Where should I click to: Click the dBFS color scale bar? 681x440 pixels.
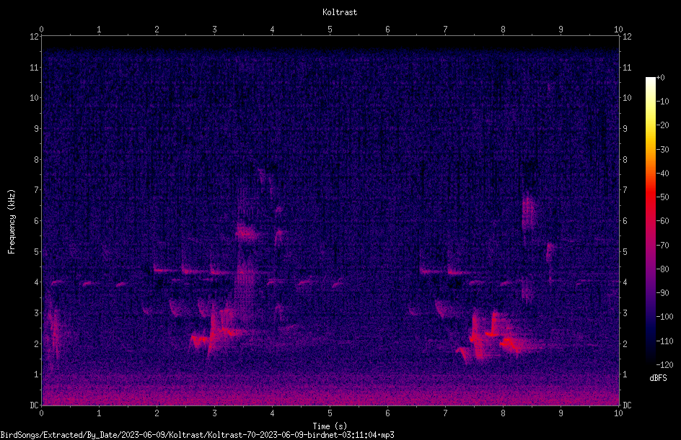click(650, 220)
